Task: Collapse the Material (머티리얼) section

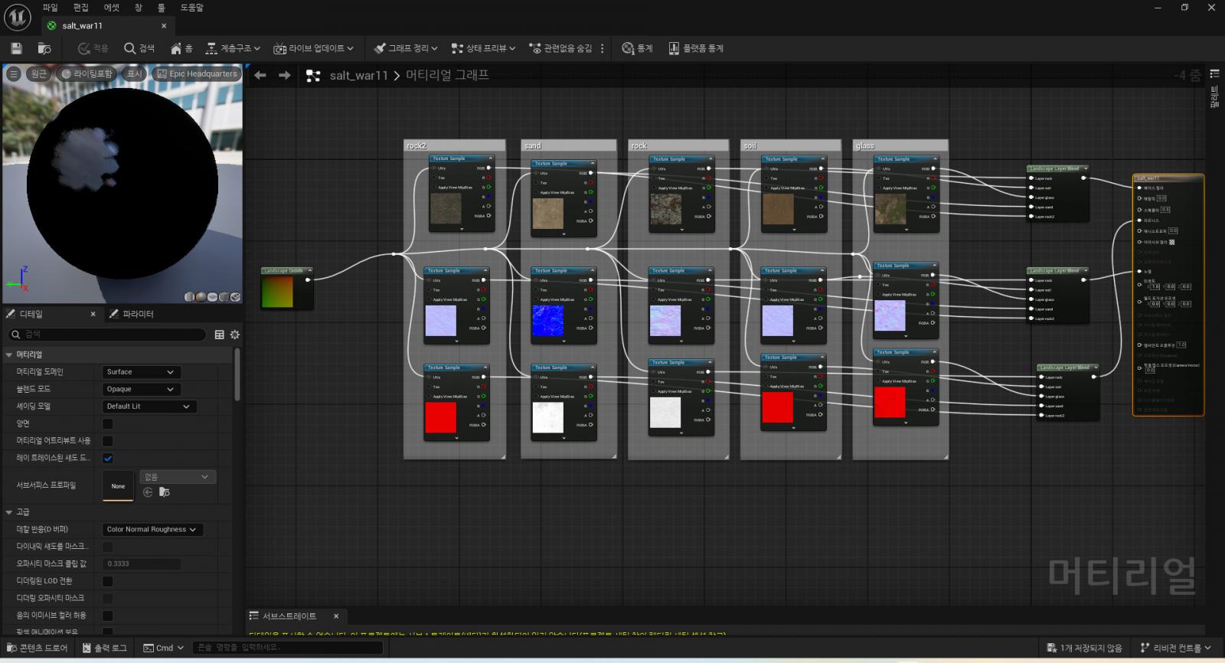Action: point(9,354)
